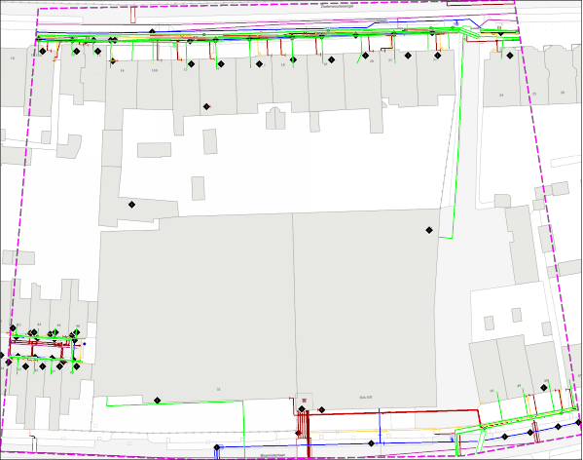Click the Zoeterwoudsesingel street label
The height and width of the screenshot is (460, 583).
[337, 6]
